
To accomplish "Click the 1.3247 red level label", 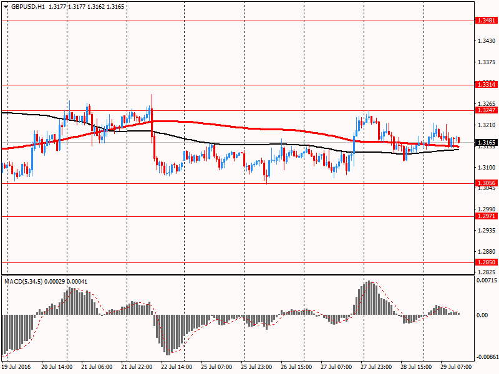I will (487, 110).
